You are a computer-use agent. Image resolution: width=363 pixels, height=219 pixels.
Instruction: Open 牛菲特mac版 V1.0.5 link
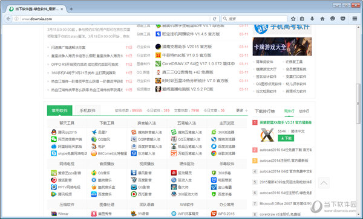(x=186, y=55)
